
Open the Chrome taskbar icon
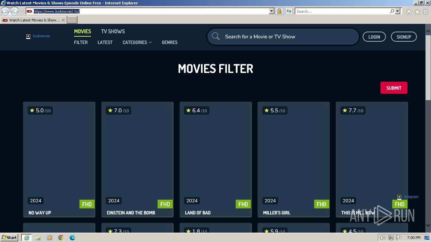click(x=61, y=238)
